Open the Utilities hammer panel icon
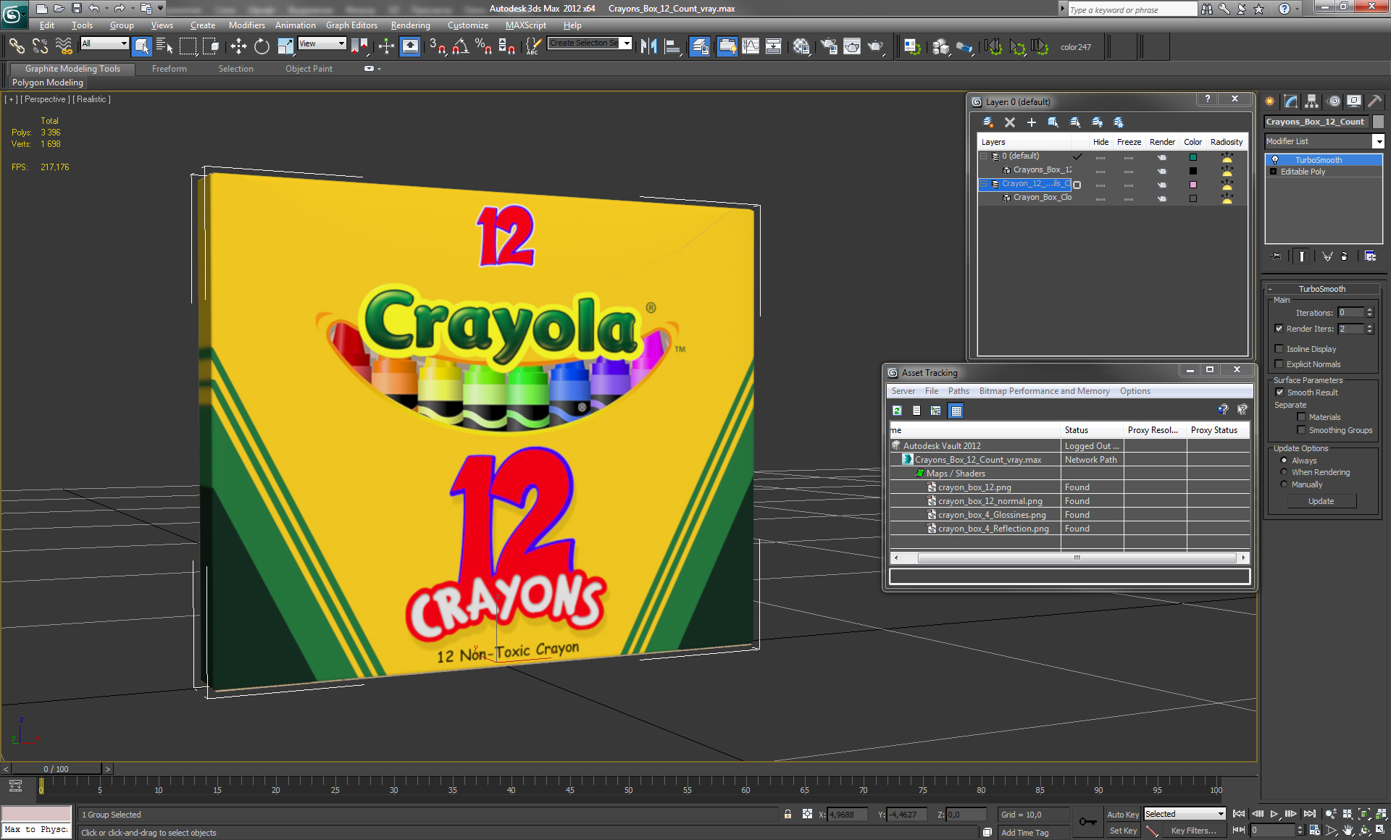The height and width of the screenshot is (840, 1391). (1374, 101)
